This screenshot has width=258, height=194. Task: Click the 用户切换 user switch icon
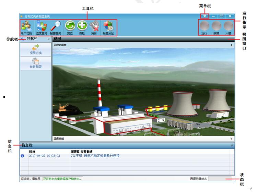click(26, 27)
